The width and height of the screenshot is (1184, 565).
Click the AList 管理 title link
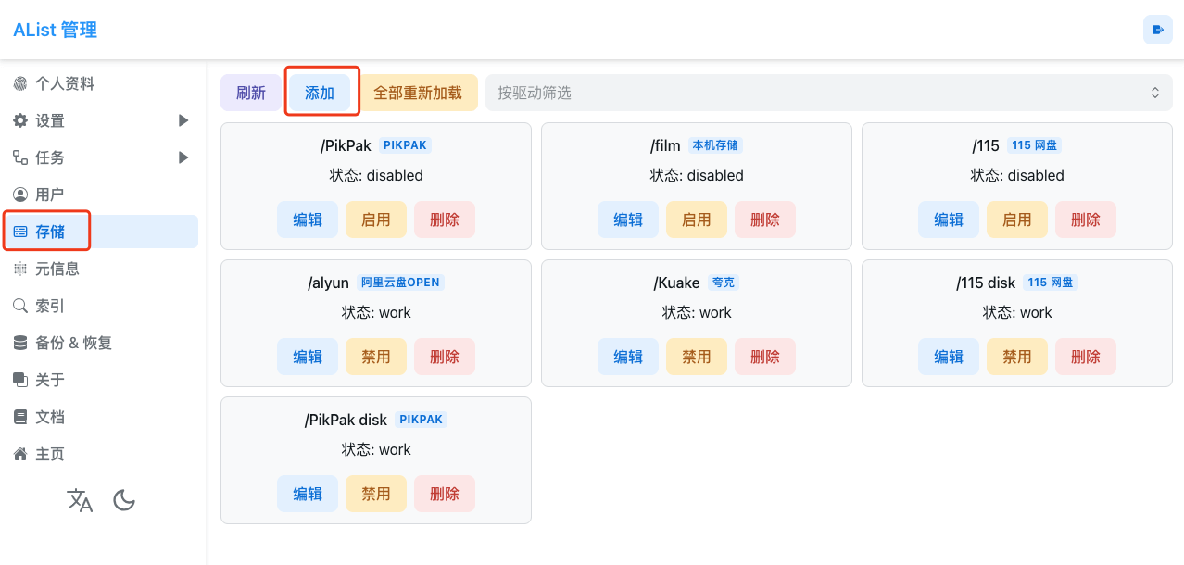(56, 30)
